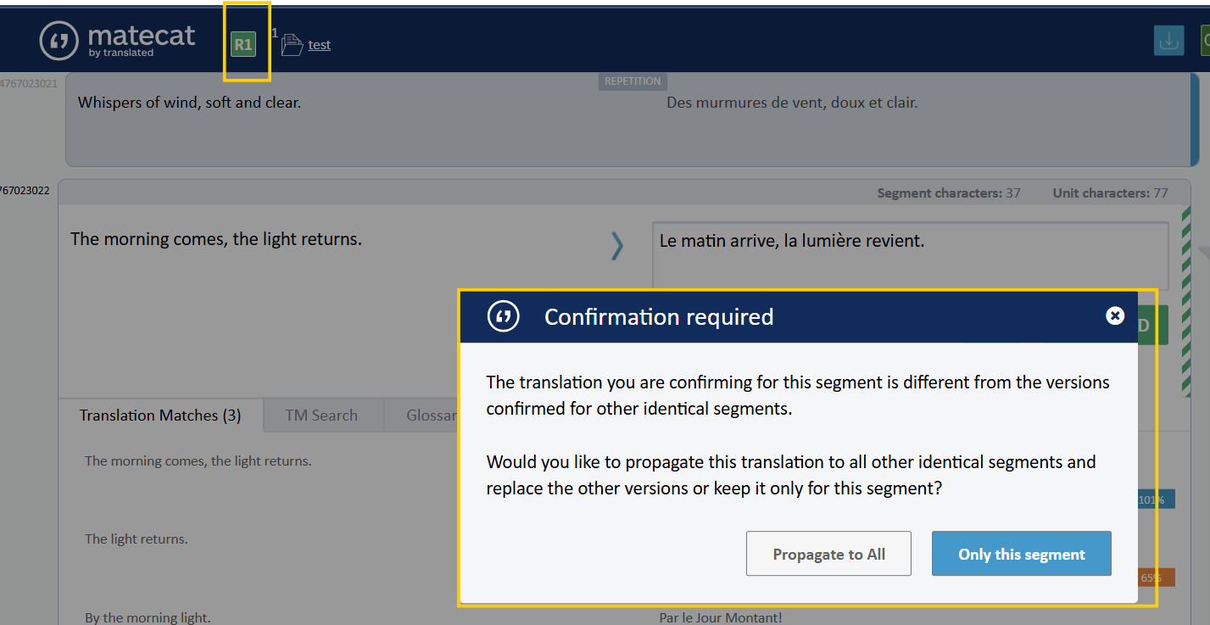The width and height of the screenshot is (1210, 625).
Task: Select the 'By the morning light.' match
Action: tap(148, 617)
